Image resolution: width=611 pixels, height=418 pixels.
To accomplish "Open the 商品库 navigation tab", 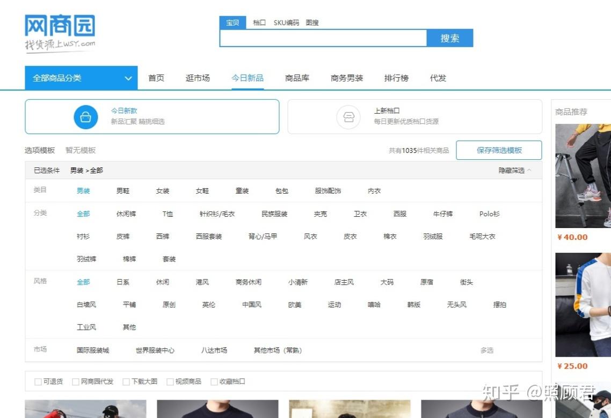I will click(297, 78).
